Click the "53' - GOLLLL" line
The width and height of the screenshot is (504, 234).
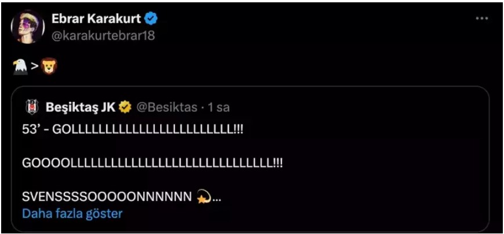(x=132, y=130)
